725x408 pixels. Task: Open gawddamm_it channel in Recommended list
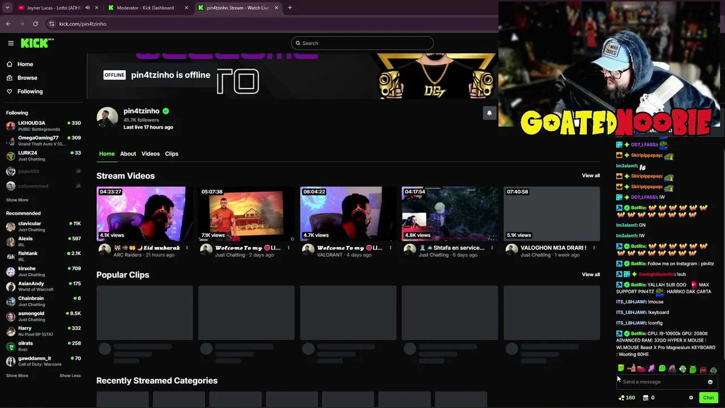[44, 361]
